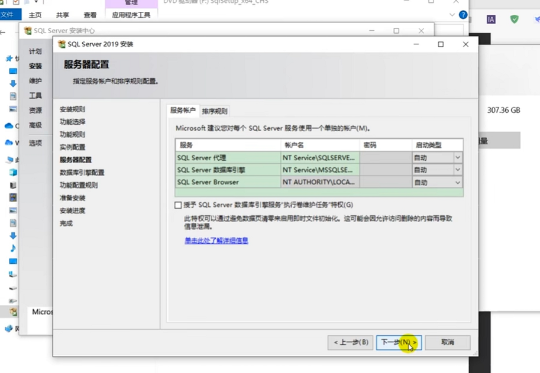Select the SQL Server 数据库引擎 service row

click(228, 170)
